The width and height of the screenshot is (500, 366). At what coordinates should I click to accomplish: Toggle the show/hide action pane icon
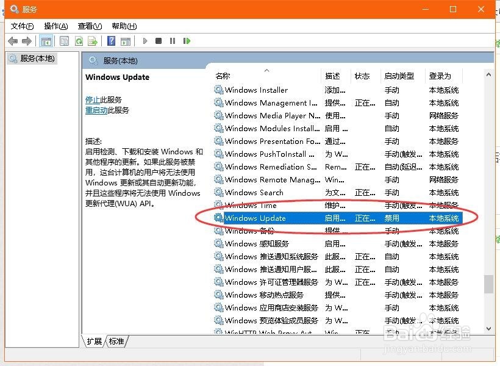(x=126, y=41)
